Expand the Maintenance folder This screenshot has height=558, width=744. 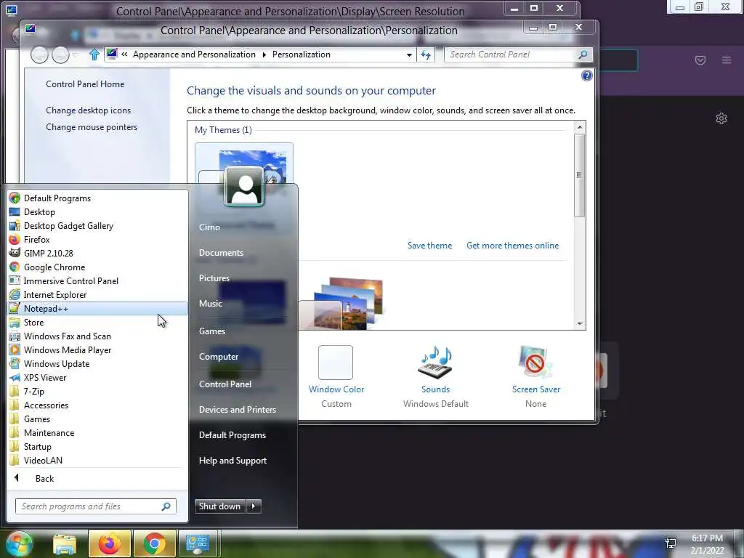pyautogui.click(x=49, y=432)
